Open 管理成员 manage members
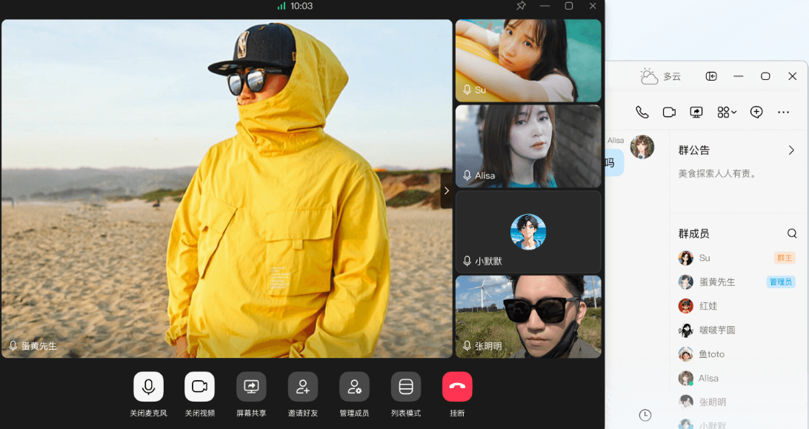This screenshot has width=809, height=429. pos(354,387)
